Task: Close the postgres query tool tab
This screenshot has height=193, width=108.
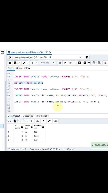Action: [50, 52]
